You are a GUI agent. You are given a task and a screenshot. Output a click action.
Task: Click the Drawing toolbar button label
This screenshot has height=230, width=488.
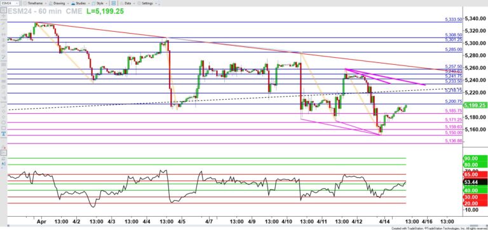pyautogui.click(x=59, y=3)
